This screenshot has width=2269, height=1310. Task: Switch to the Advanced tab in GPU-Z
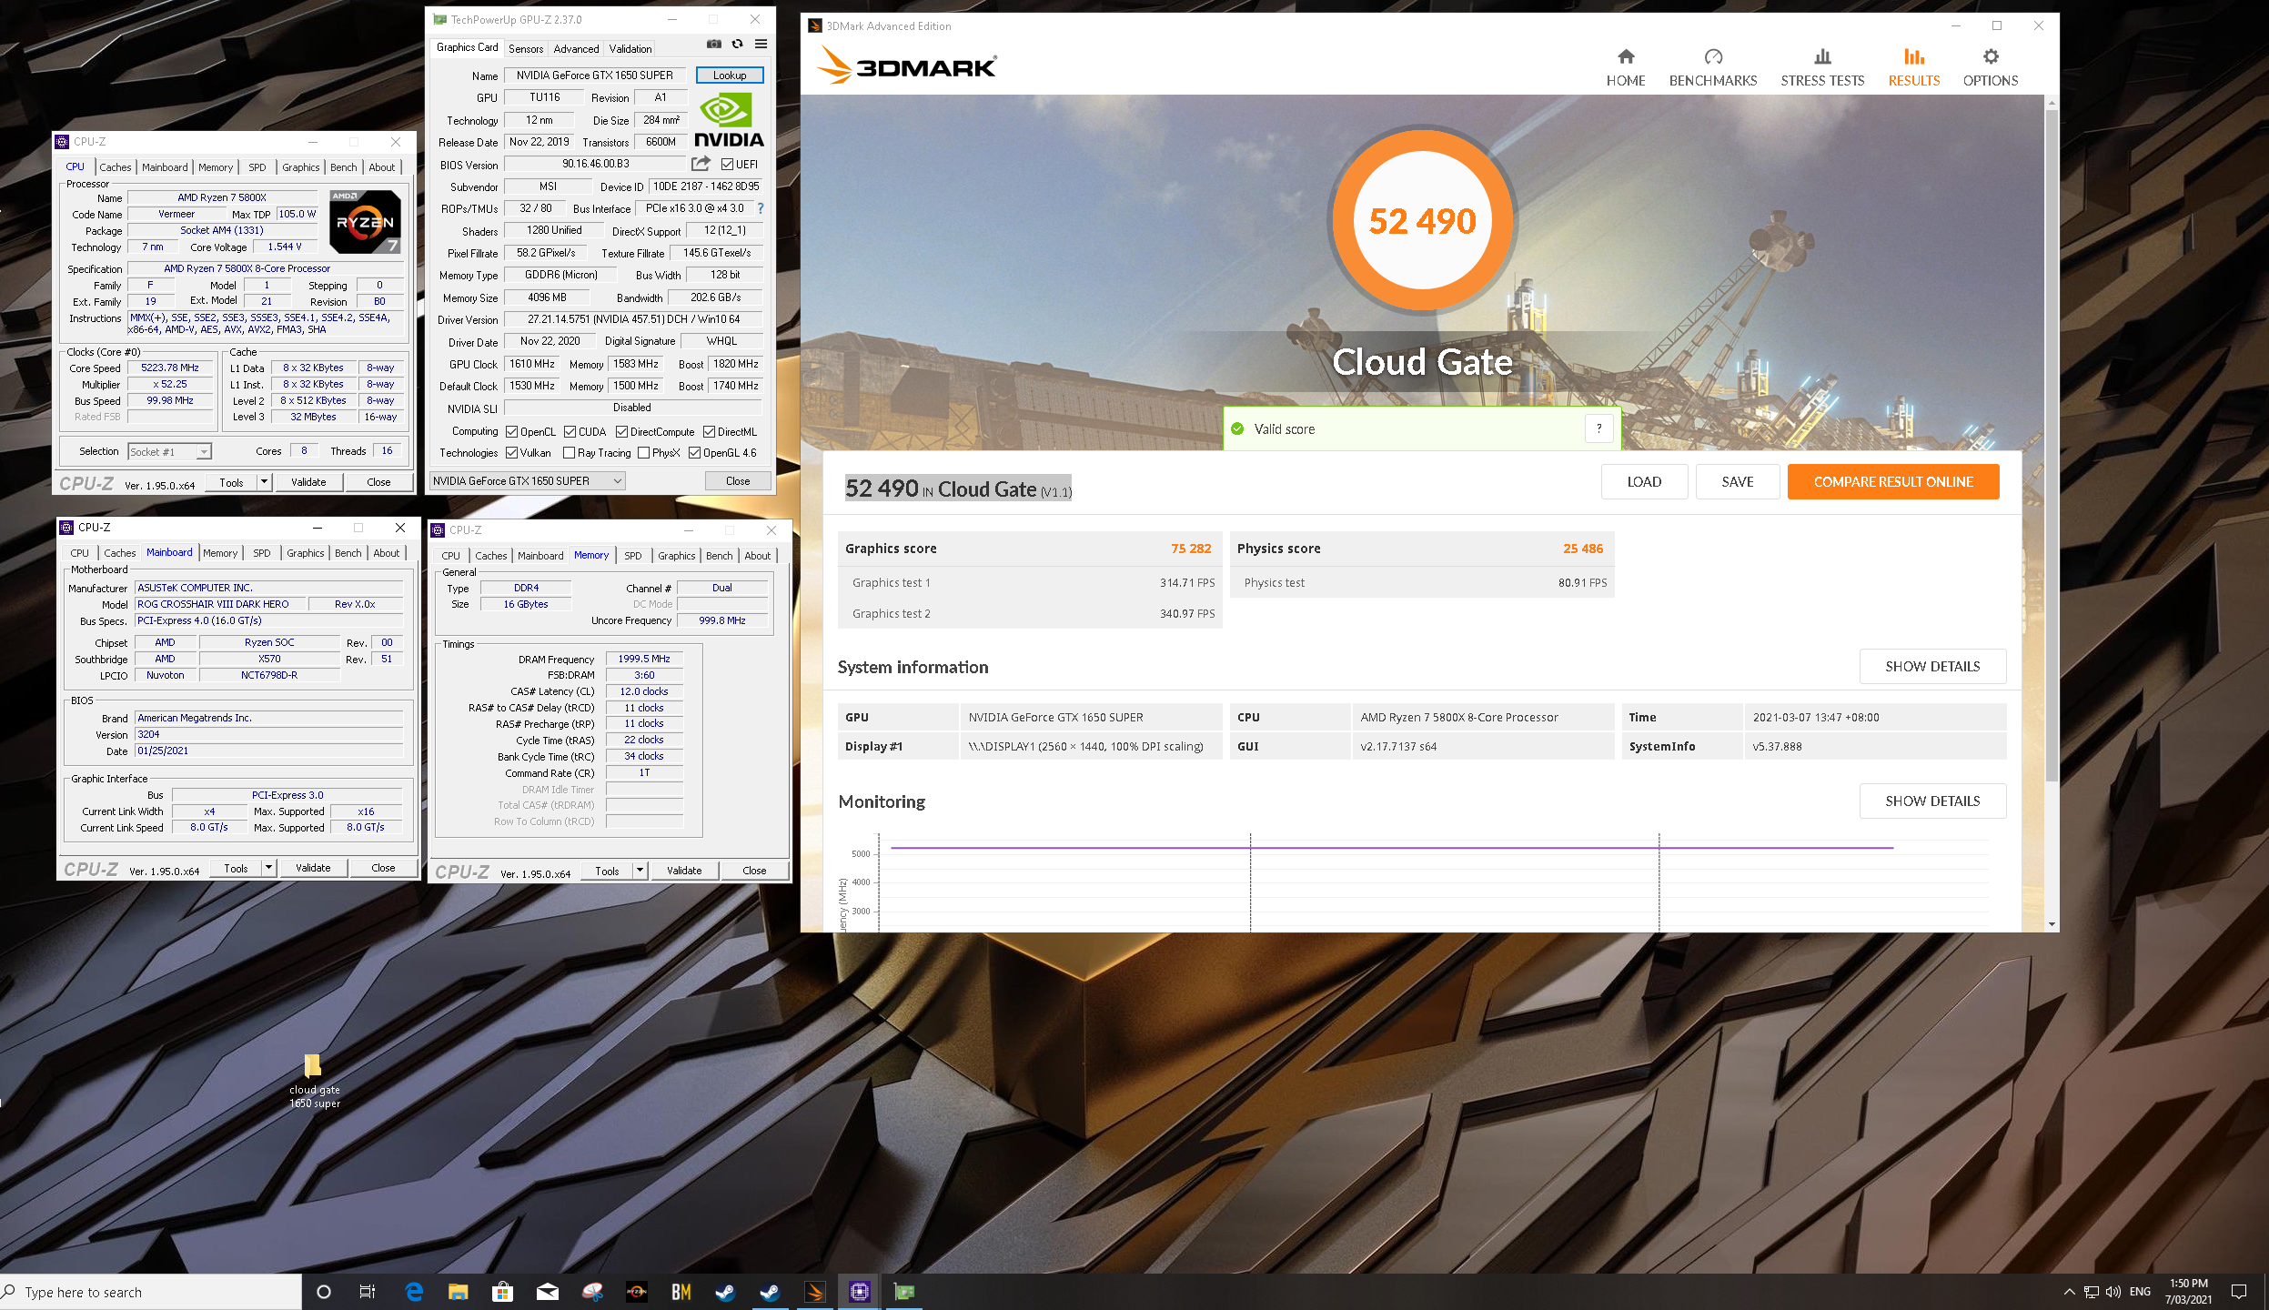tap(576, 49)
